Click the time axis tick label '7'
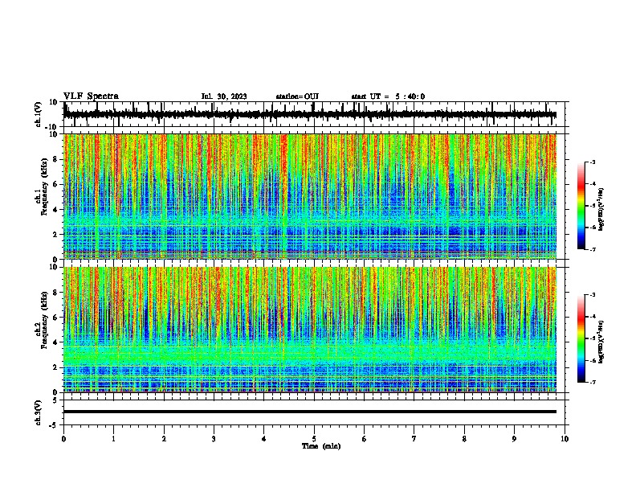 (414, 439)
